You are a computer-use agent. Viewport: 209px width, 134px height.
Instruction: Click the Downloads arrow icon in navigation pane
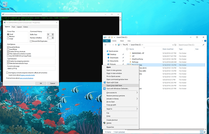108,58
